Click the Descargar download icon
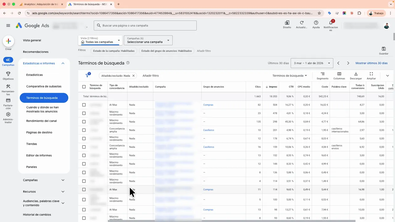Viewport: 395px width, 222px height. click(x=356, y=74)
